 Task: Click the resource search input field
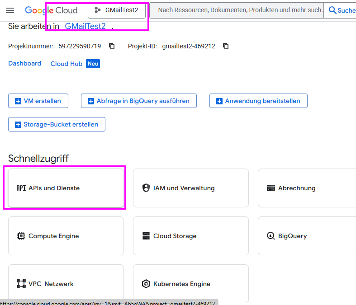pos(237,10)
